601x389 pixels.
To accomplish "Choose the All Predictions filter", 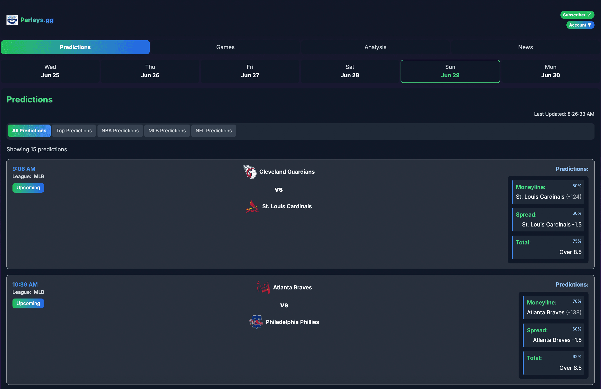I will pyautogui.click(x=29, y=131).
